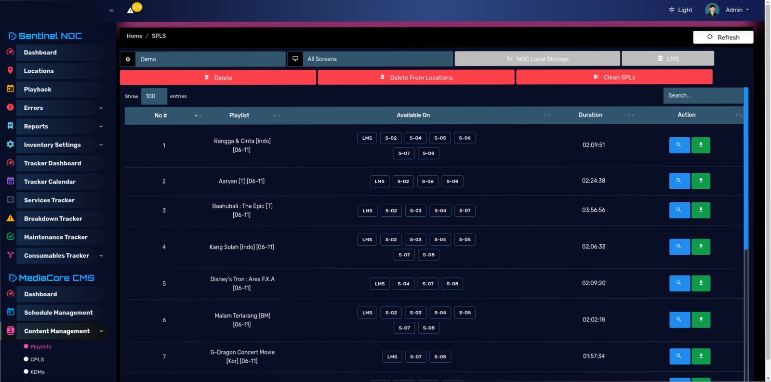The height and width of the screenshot is (382, 771).
Task: Click the magnifier view button for Aaryan playlist
Action: (x=679, y=181)
